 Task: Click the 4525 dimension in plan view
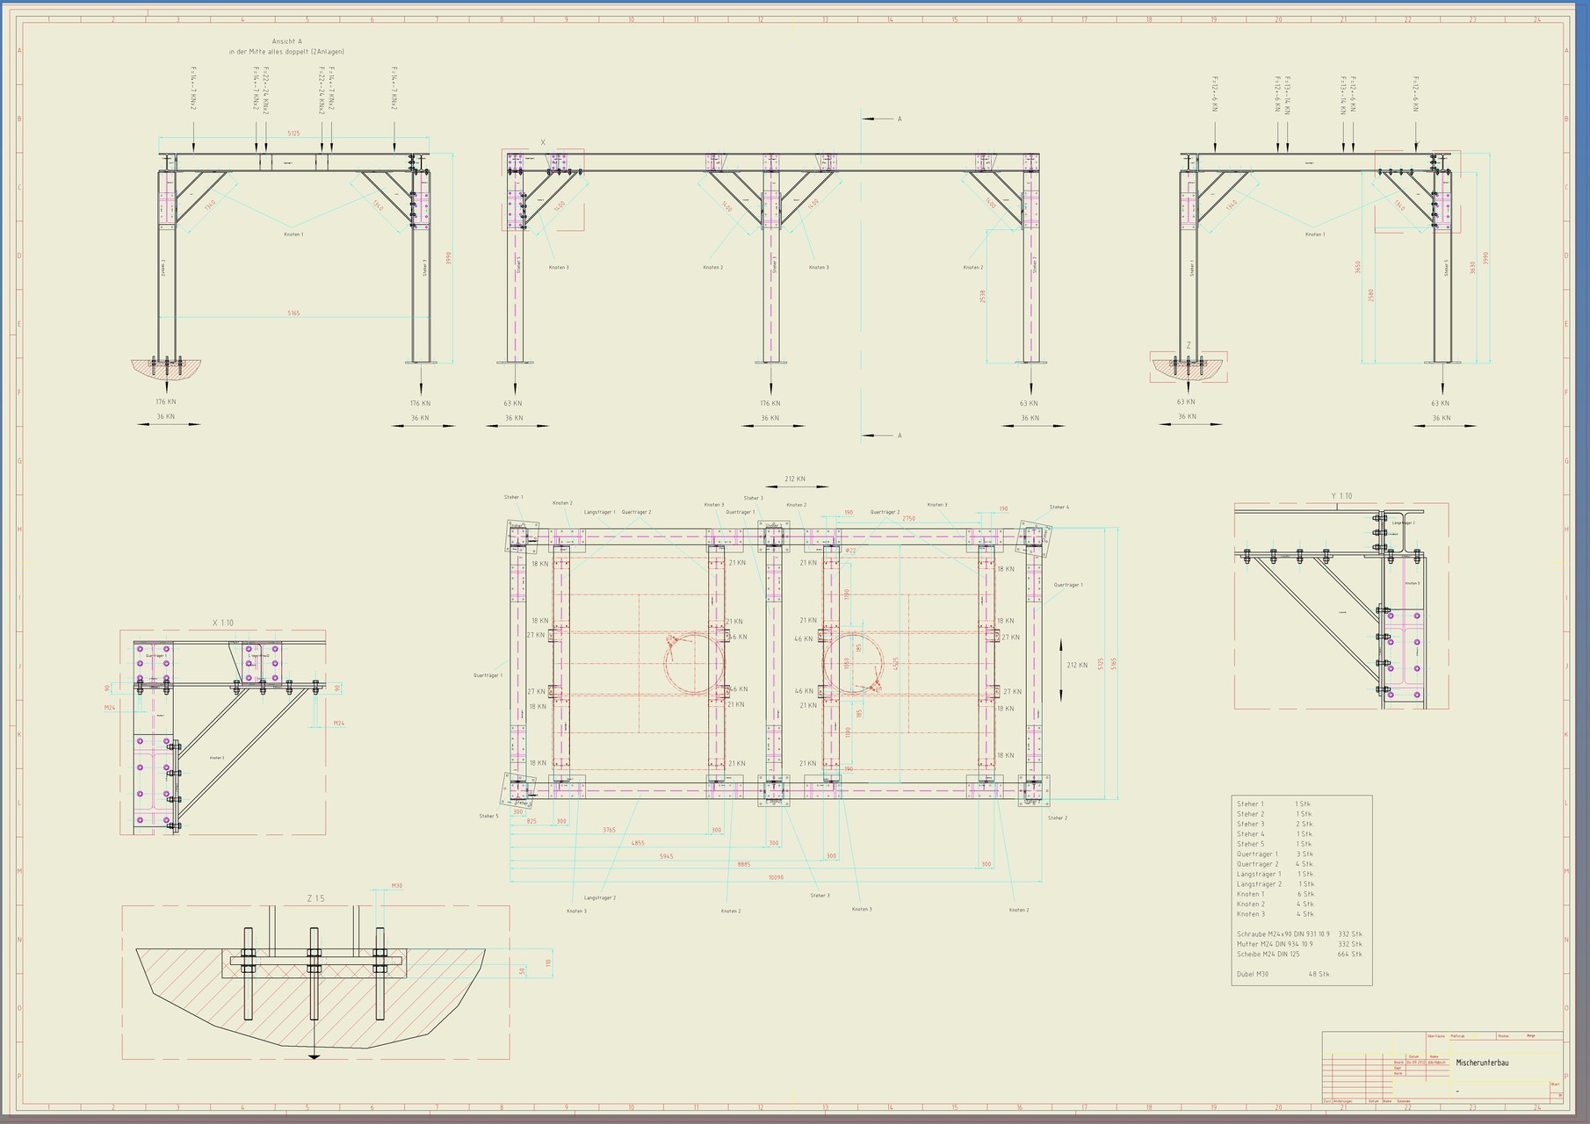895,663
